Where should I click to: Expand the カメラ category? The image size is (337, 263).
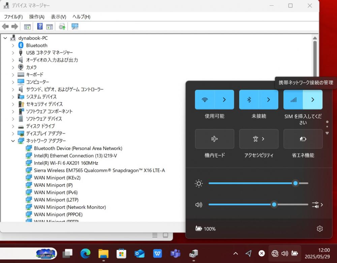click(13, 67)
